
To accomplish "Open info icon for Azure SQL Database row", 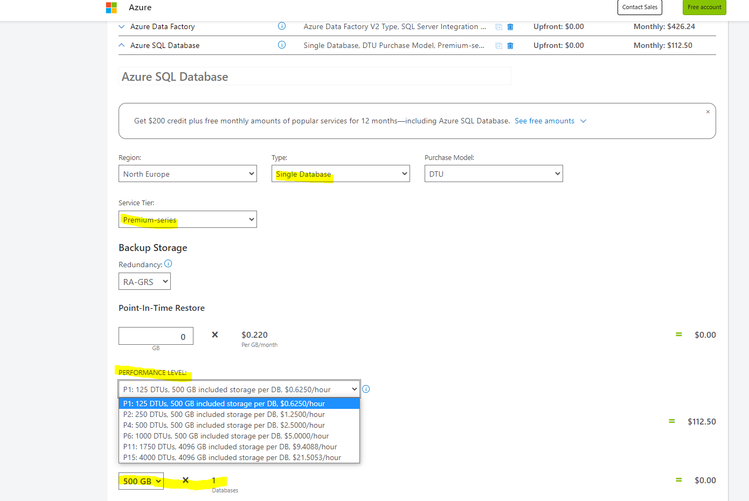I will click(281, 45).
